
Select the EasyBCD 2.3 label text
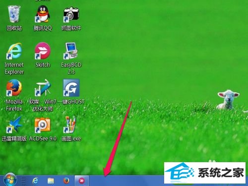[71, 68]
